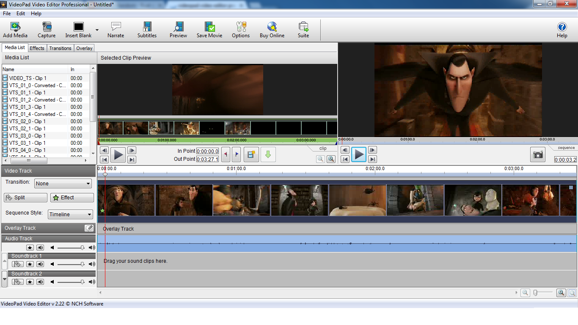Open the Edit menu

[x=21, y=14]
